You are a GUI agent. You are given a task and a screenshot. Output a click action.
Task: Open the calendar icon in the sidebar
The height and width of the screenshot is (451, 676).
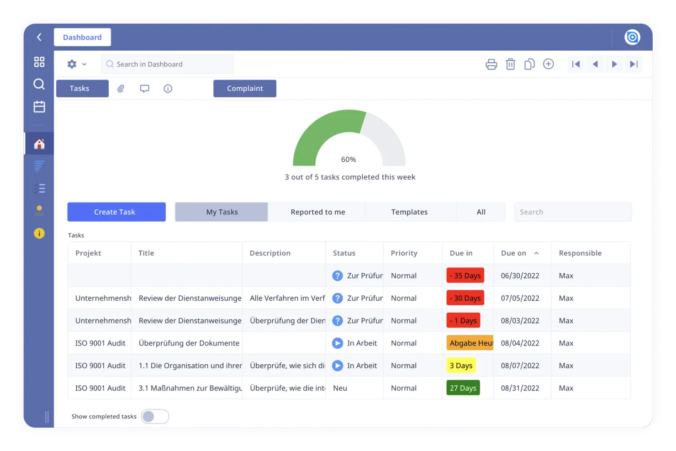click(39, 106)
